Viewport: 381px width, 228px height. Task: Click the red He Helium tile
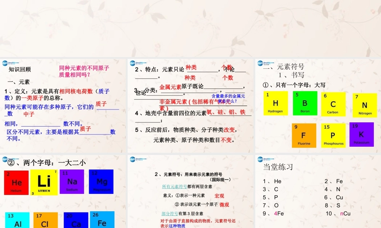click(x=16, y=182)
